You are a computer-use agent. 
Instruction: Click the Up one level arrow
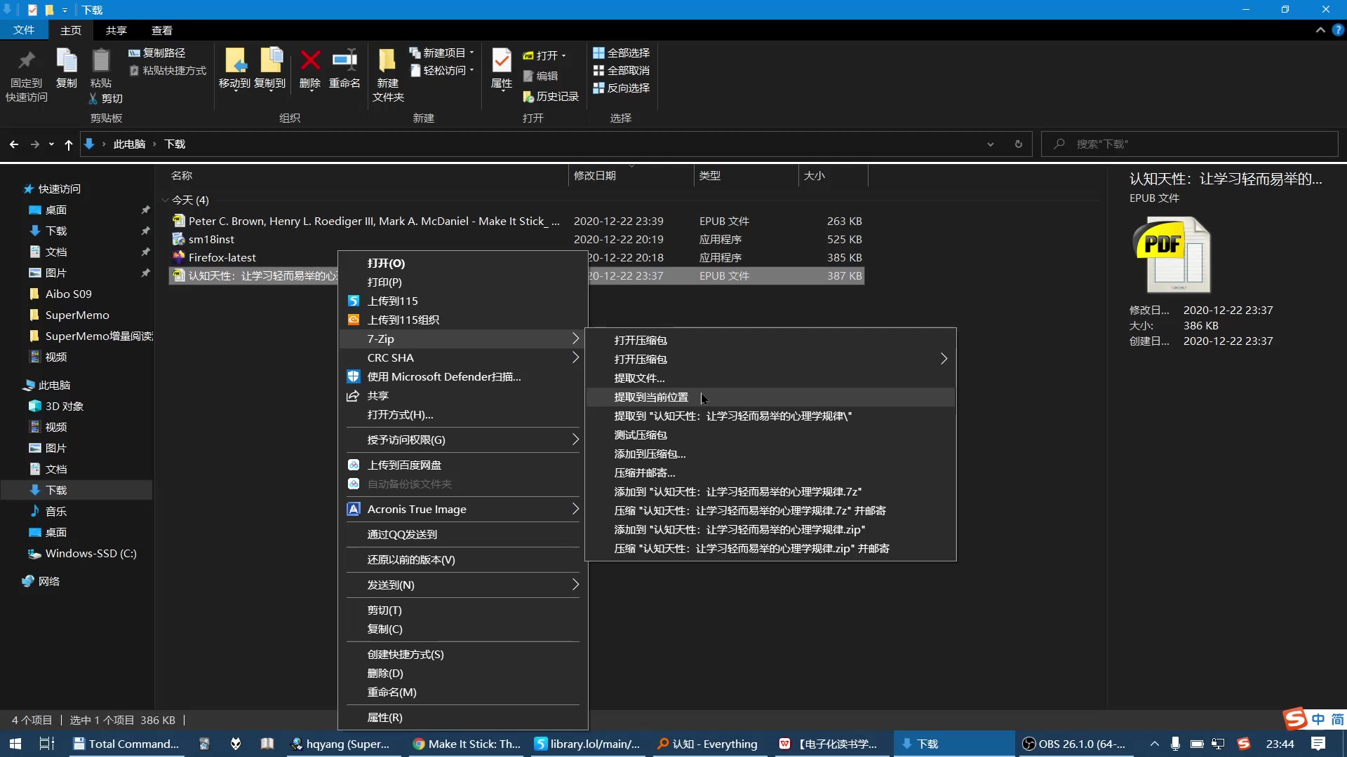coord(68,144)
